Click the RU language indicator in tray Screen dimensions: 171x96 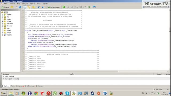click(143, 93)
